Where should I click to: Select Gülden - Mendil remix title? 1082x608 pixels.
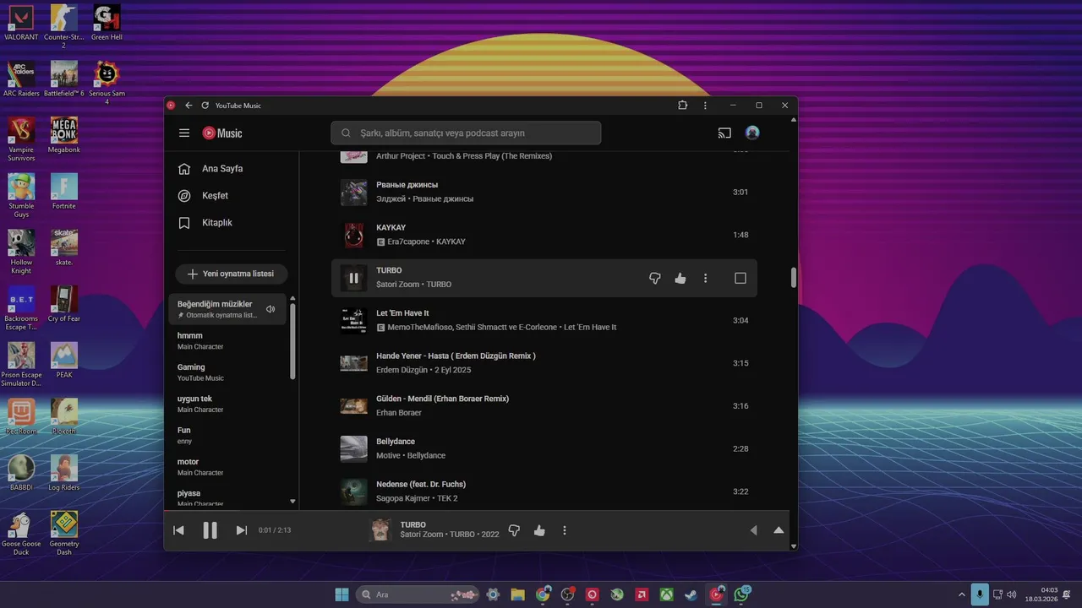(x=442, y=399)
